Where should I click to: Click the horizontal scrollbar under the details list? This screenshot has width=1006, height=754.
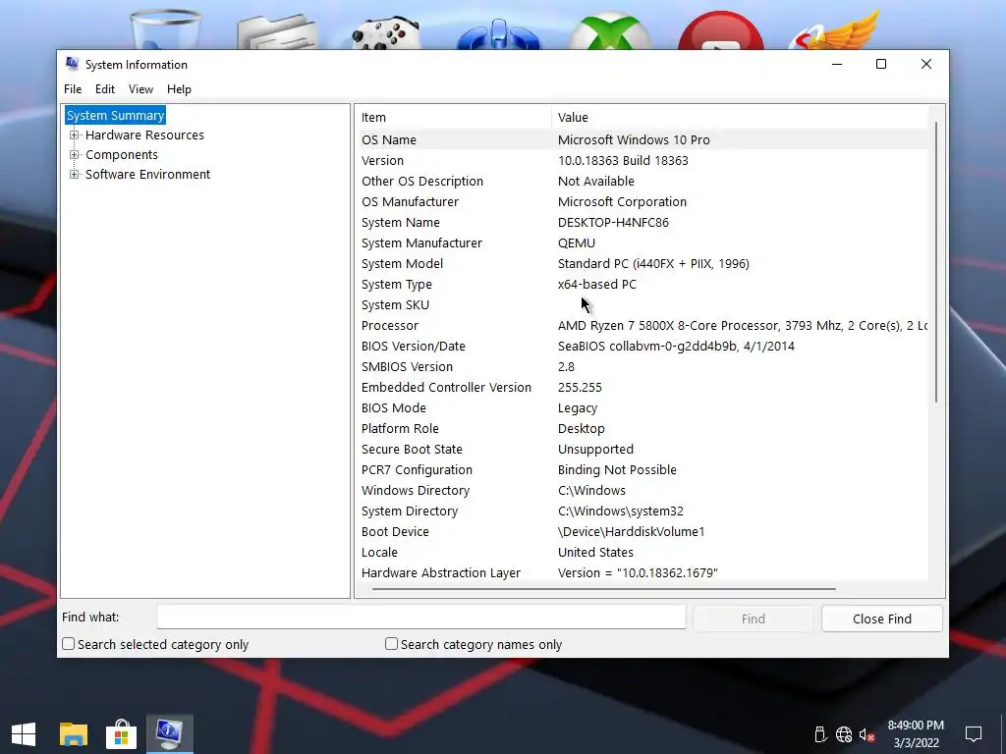tap(603, 589)
